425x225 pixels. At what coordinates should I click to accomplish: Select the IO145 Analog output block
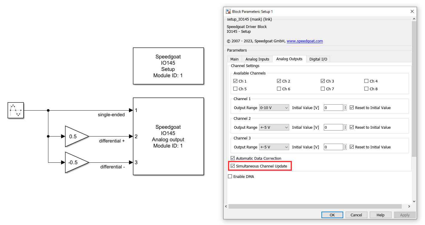tap(168, 136)
